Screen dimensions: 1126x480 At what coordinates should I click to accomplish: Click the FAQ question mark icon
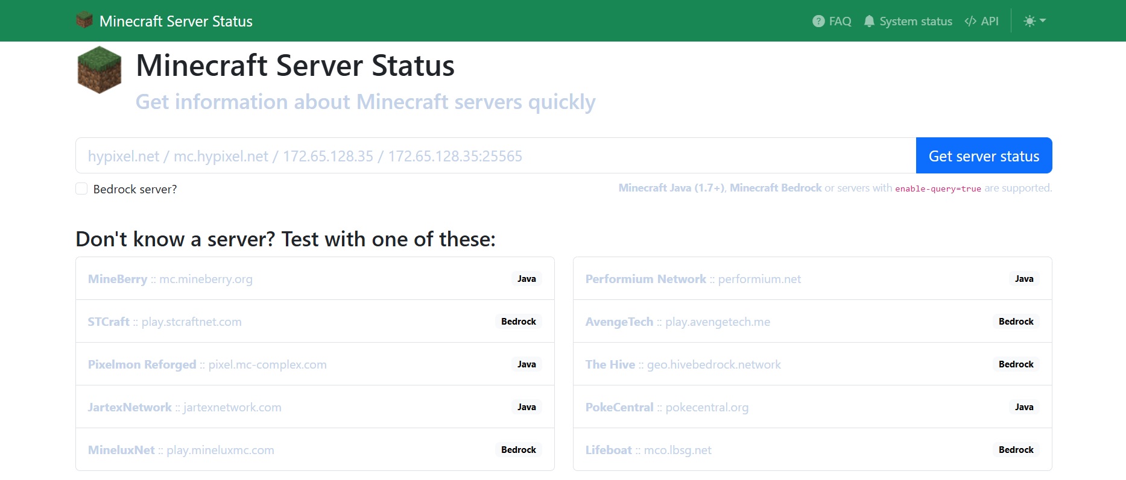(x=818, y=21)
